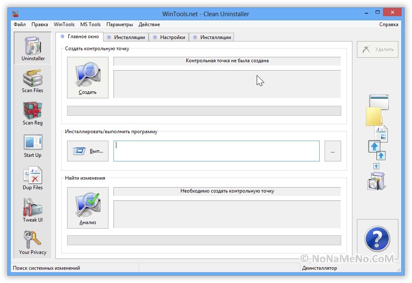Screen dimensions: 412x283
Task: Open the MS Tools menu
Action: pos(90,24)
